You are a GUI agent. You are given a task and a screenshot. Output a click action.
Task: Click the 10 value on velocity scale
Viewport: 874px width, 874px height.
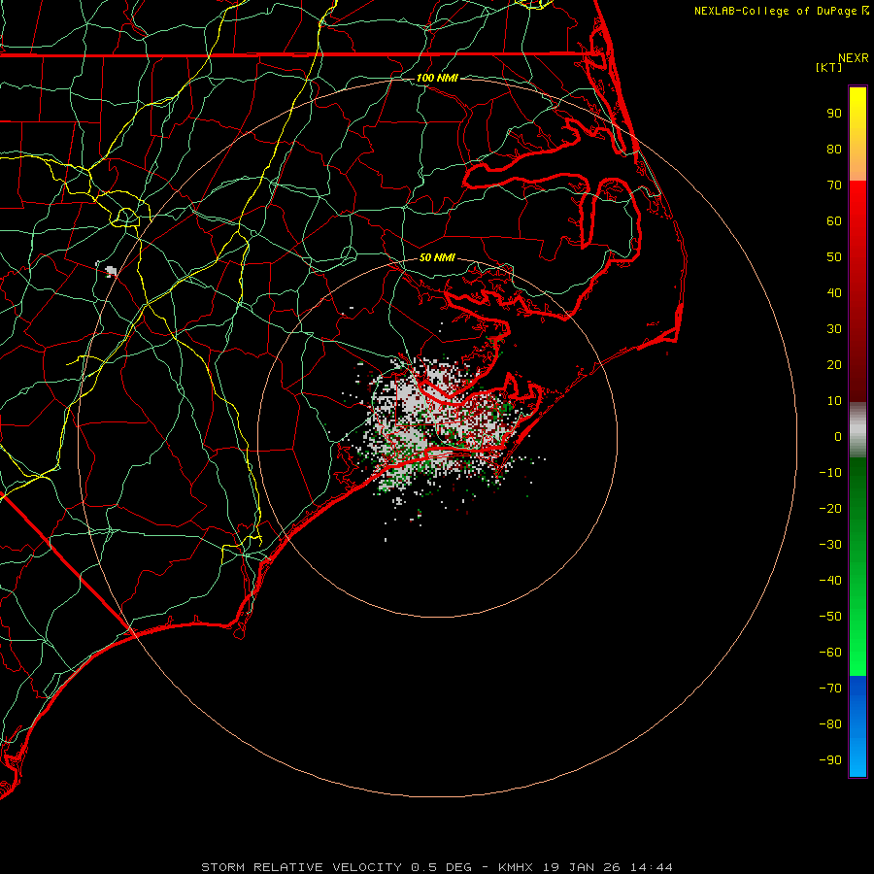click(x=834, y=401)
